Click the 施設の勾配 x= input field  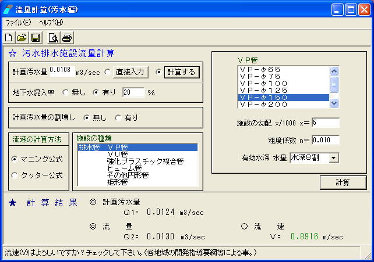pyautogui.click(x=325, y=123)
